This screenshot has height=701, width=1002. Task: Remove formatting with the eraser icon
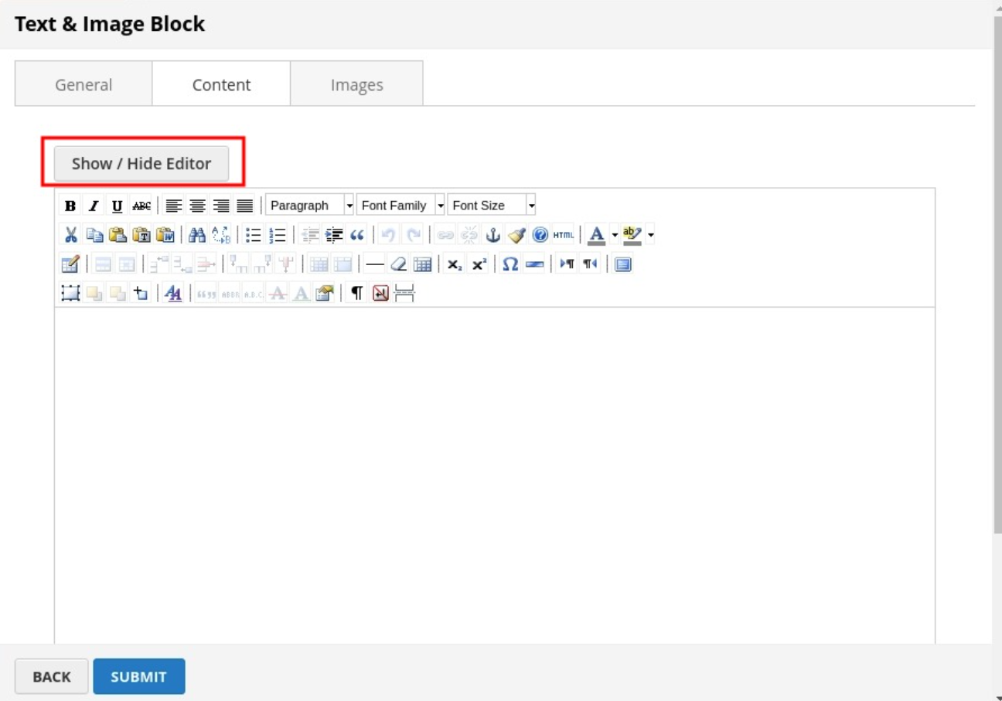point(398,264)
